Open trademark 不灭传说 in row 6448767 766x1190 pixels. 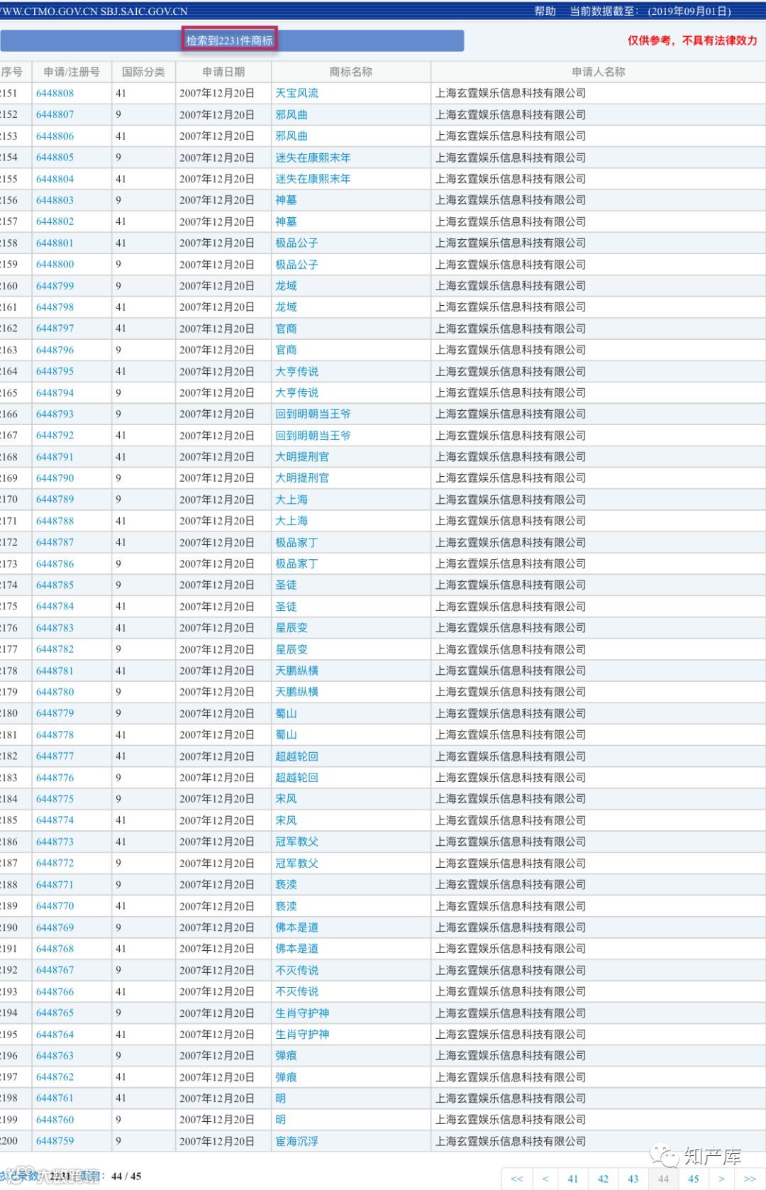pos(297,970)
